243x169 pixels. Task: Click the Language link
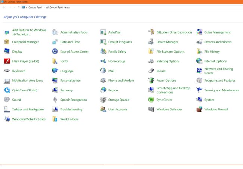67,71
